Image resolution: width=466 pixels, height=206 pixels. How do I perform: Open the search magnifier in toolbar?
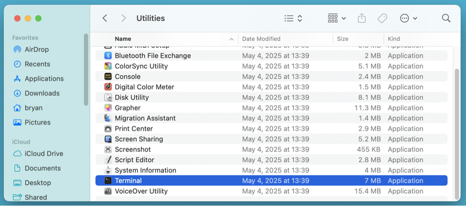[446, 18]
